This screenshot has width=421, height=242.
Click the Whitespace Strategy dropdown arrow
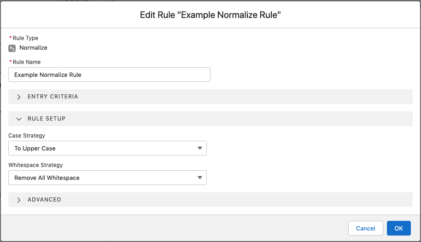point(199,178)
